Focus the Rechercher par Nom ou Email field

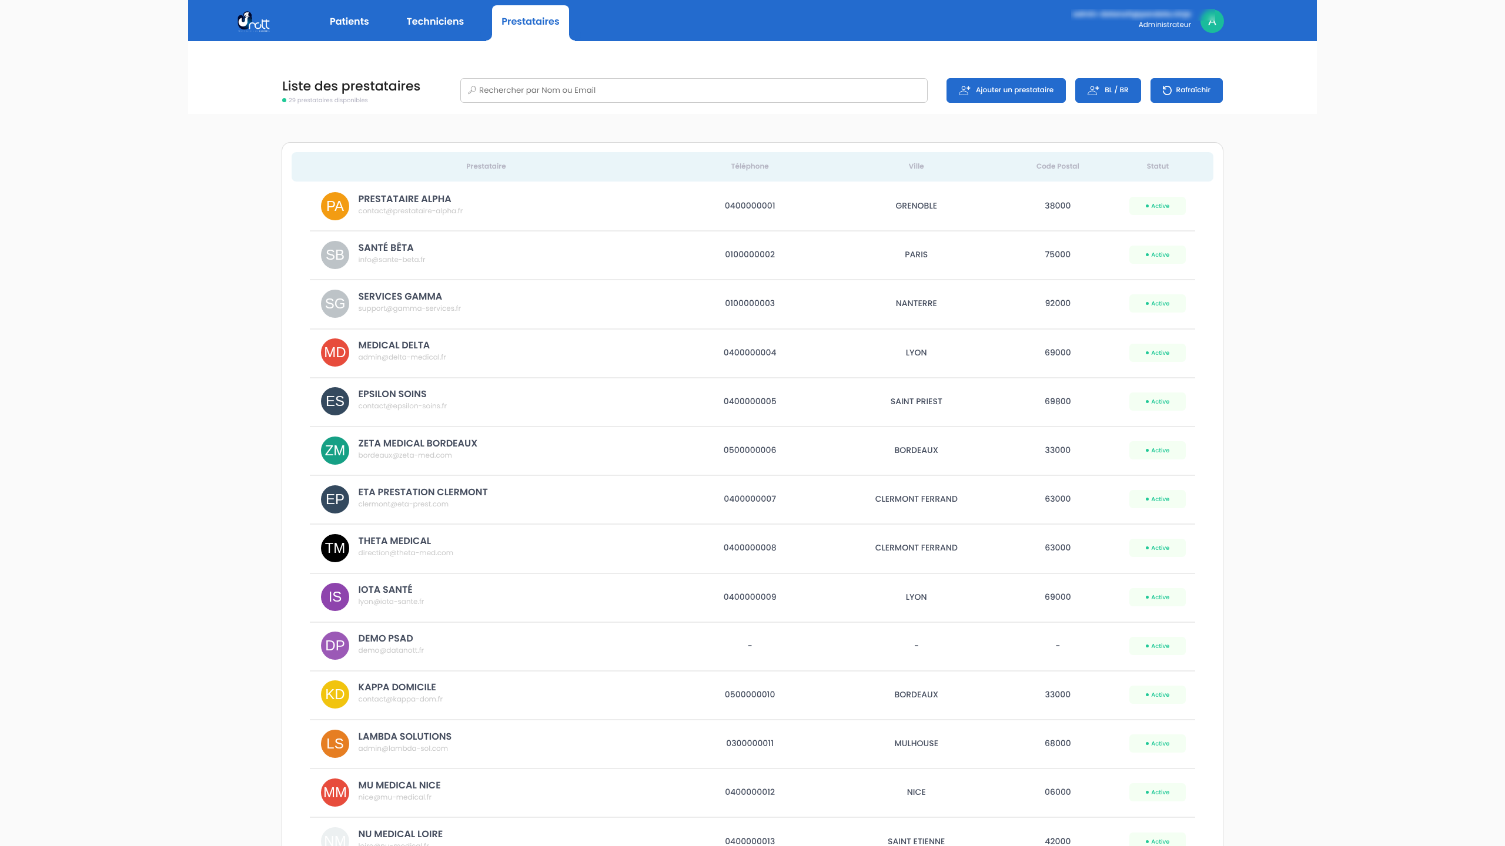(694, 90)
